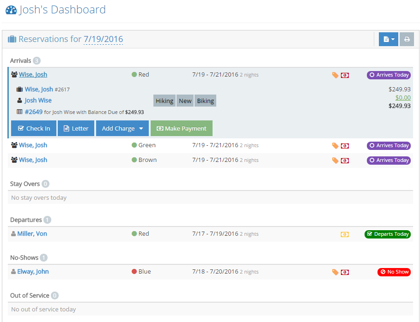Viewport: 420px width, 322px height.
Task: Click the Departs Today status badge
Action: click(x=388, y=234)
